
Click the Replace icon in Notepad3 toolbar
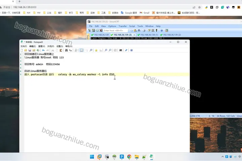tap(70, 50)
